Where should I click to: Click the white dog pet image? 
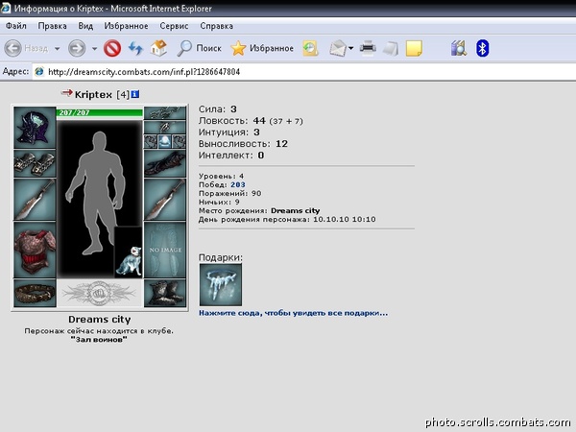[x=129, y=252]
